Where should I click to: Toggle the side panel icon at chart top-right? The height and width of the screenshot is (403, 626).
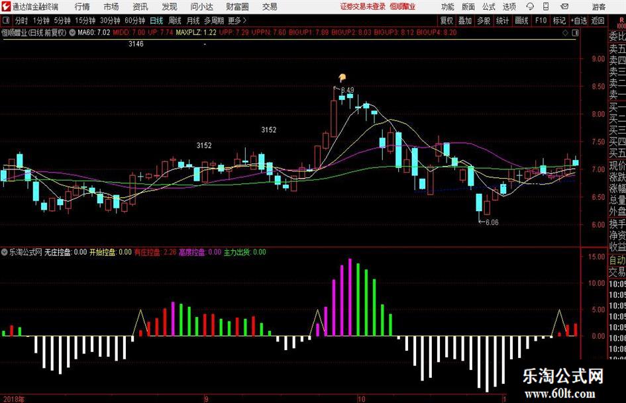(x=575, y=32)
